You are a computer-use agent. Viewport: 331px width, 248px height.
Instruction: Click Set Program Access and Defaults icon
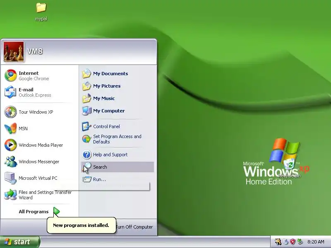click(x=86, y=139)
